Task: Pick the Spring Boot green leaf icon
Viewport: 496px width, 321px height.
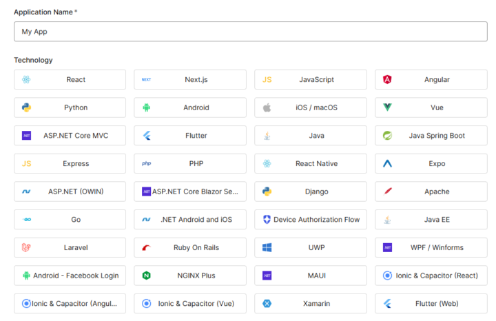Action: pyautogui.click(x=387, y=136)
